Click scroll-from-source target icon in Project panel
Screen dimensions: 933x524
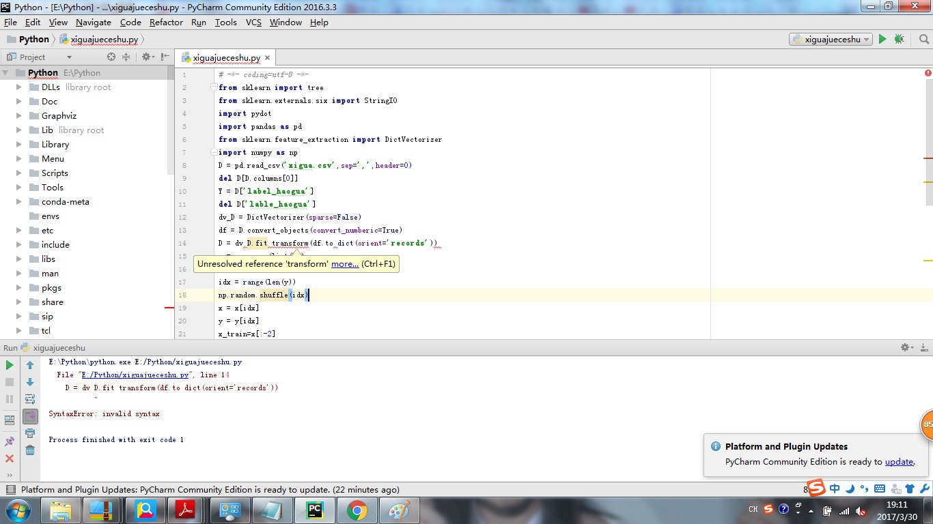tap(111, 57)
